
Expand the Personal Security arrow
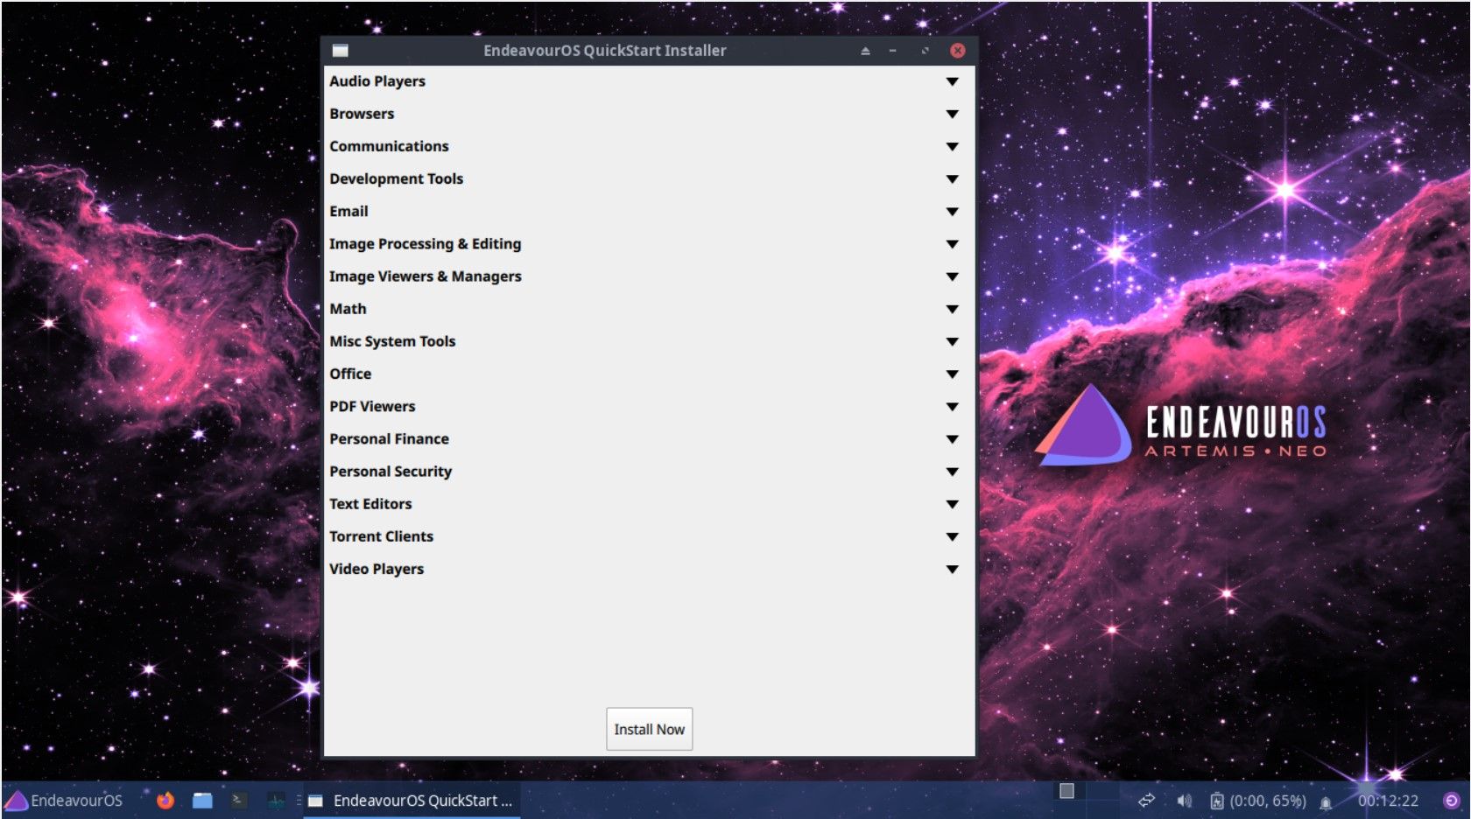pyautogui.click(x=952, y=472)
